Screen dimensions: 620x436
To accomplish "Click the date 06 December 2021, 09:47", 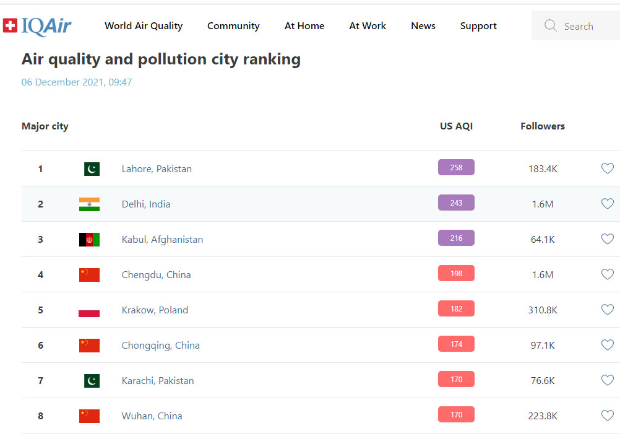I will [77, 82].
